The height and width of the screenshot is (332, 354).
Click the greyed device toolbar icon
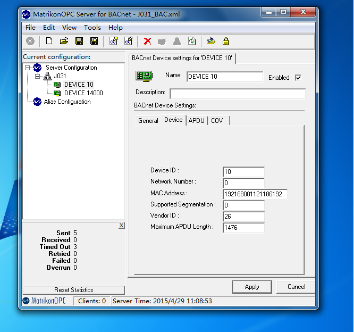pos(162,41)
